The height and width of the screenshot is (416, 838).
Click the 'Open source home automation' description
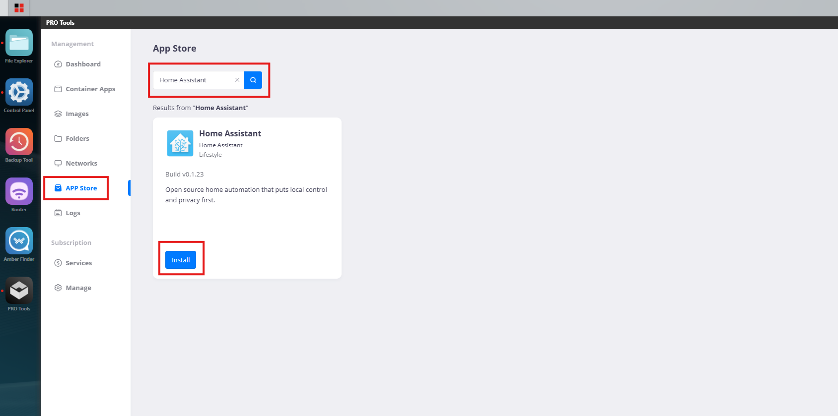pos(246,195)
